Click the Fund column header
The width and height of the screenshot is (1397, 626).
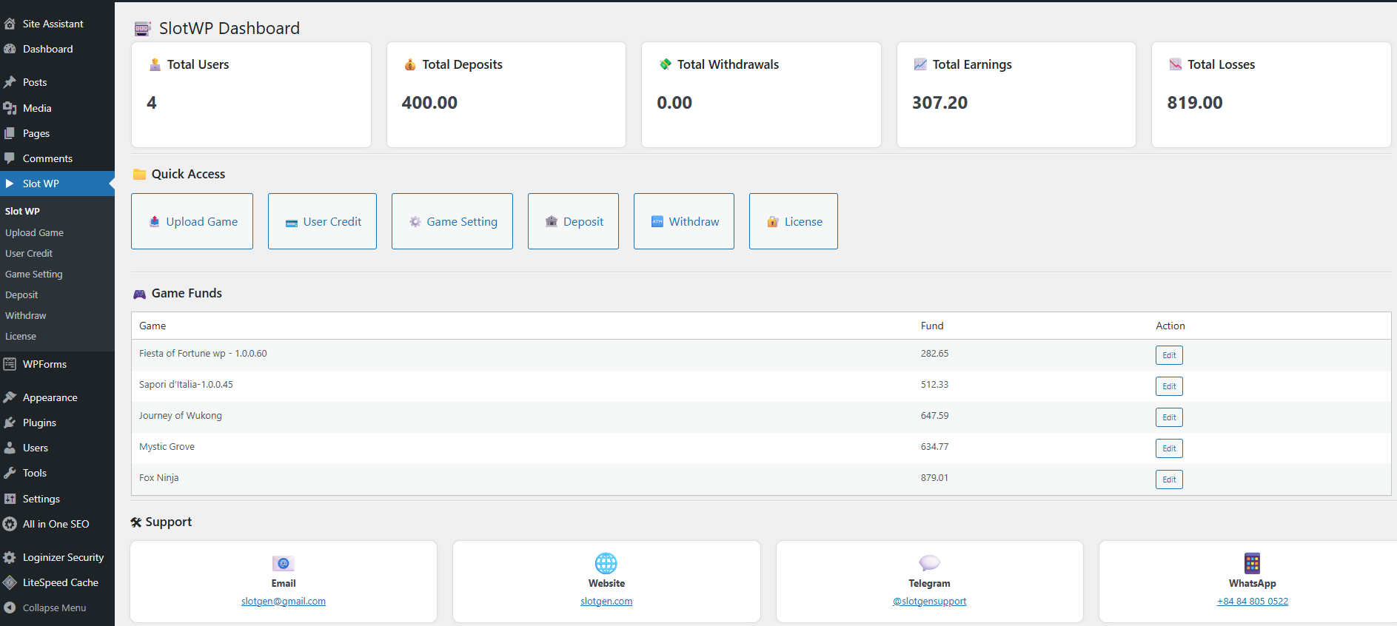[932, 326]
